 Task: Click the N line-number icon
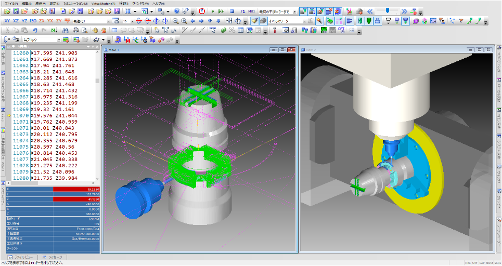54,30
